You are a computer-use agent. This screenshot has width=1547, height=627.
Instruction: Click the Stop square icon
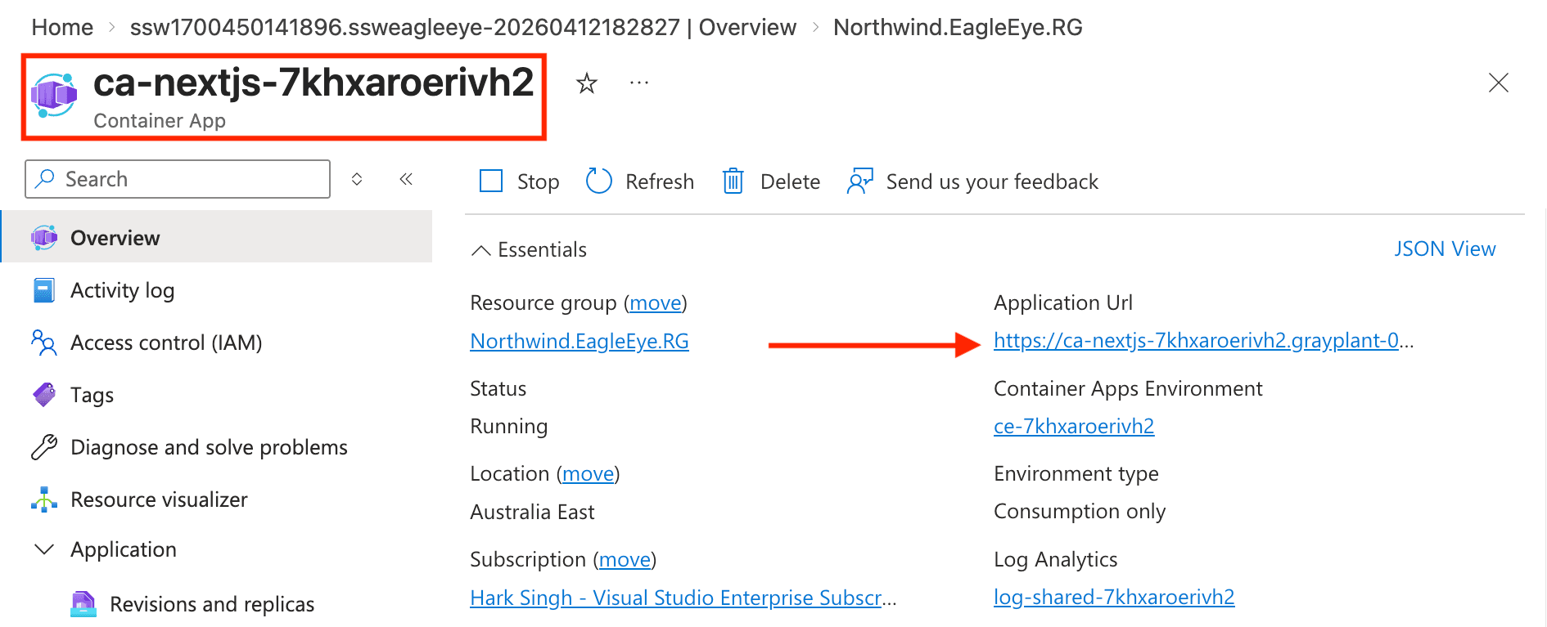(491, 181)
